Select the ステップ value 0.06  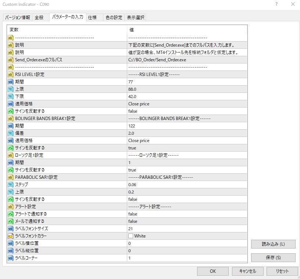132,185
